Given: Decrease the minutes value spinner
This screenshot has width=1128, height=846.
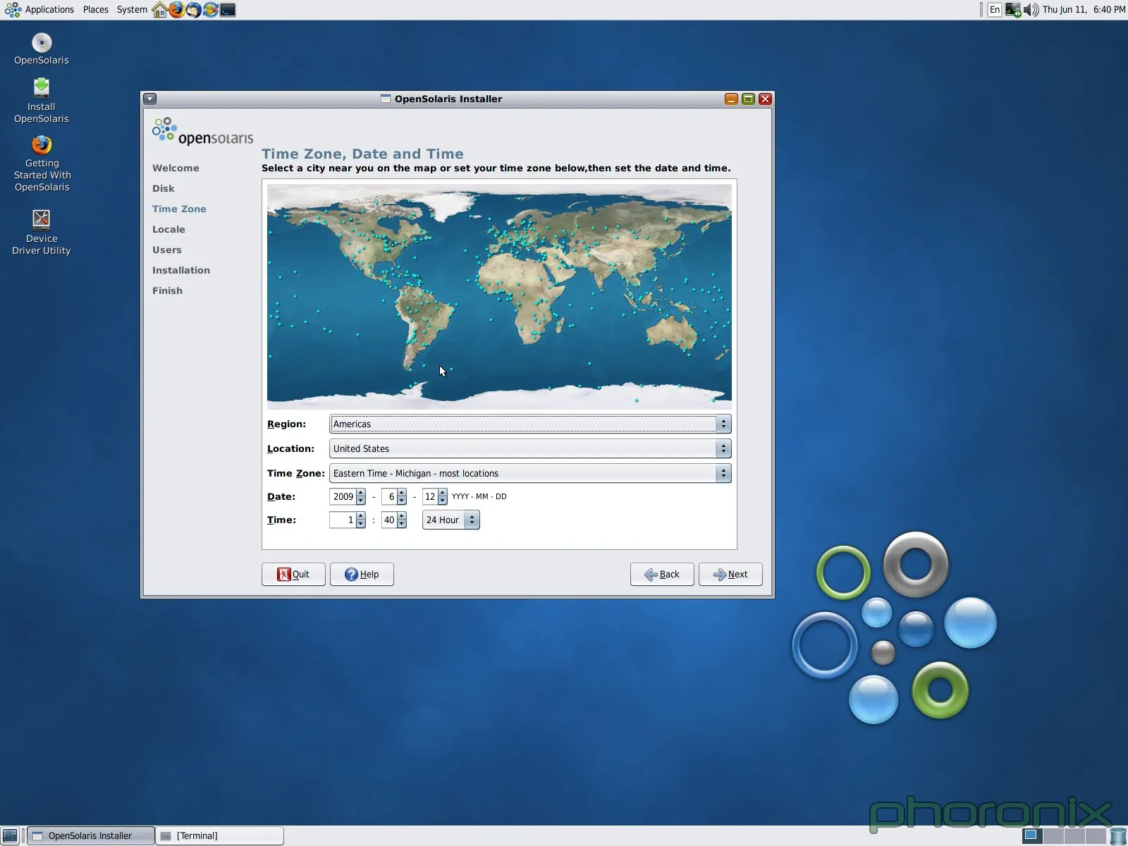Looking at the screenshot, I should [x=402, y=524].
